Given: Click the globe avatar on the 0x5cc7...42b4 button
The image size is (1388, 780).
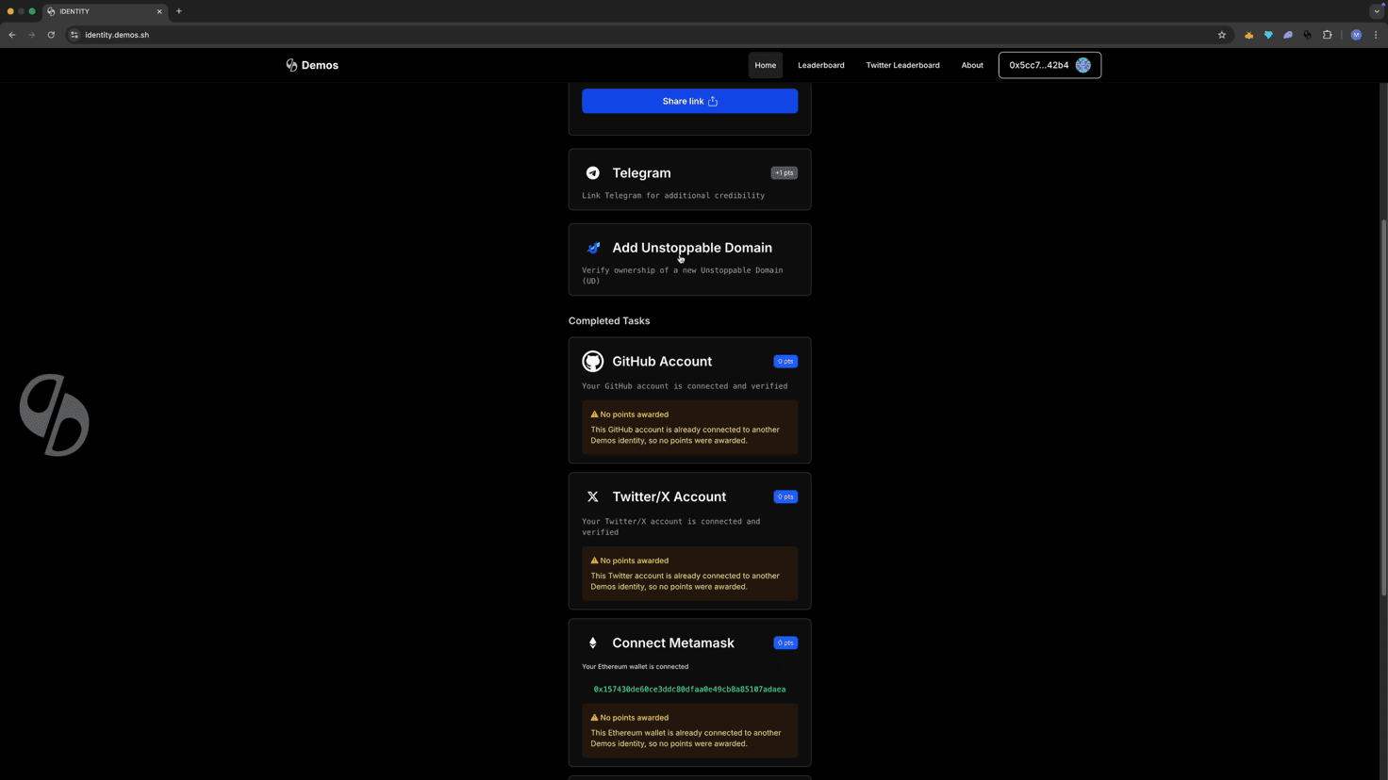Looking at the screenshot, I should 1082,65.
